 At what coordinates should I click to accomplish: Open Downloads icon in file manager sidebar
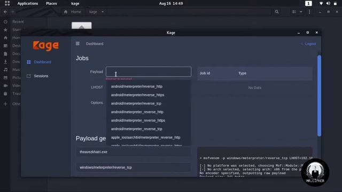coord(5,62)
